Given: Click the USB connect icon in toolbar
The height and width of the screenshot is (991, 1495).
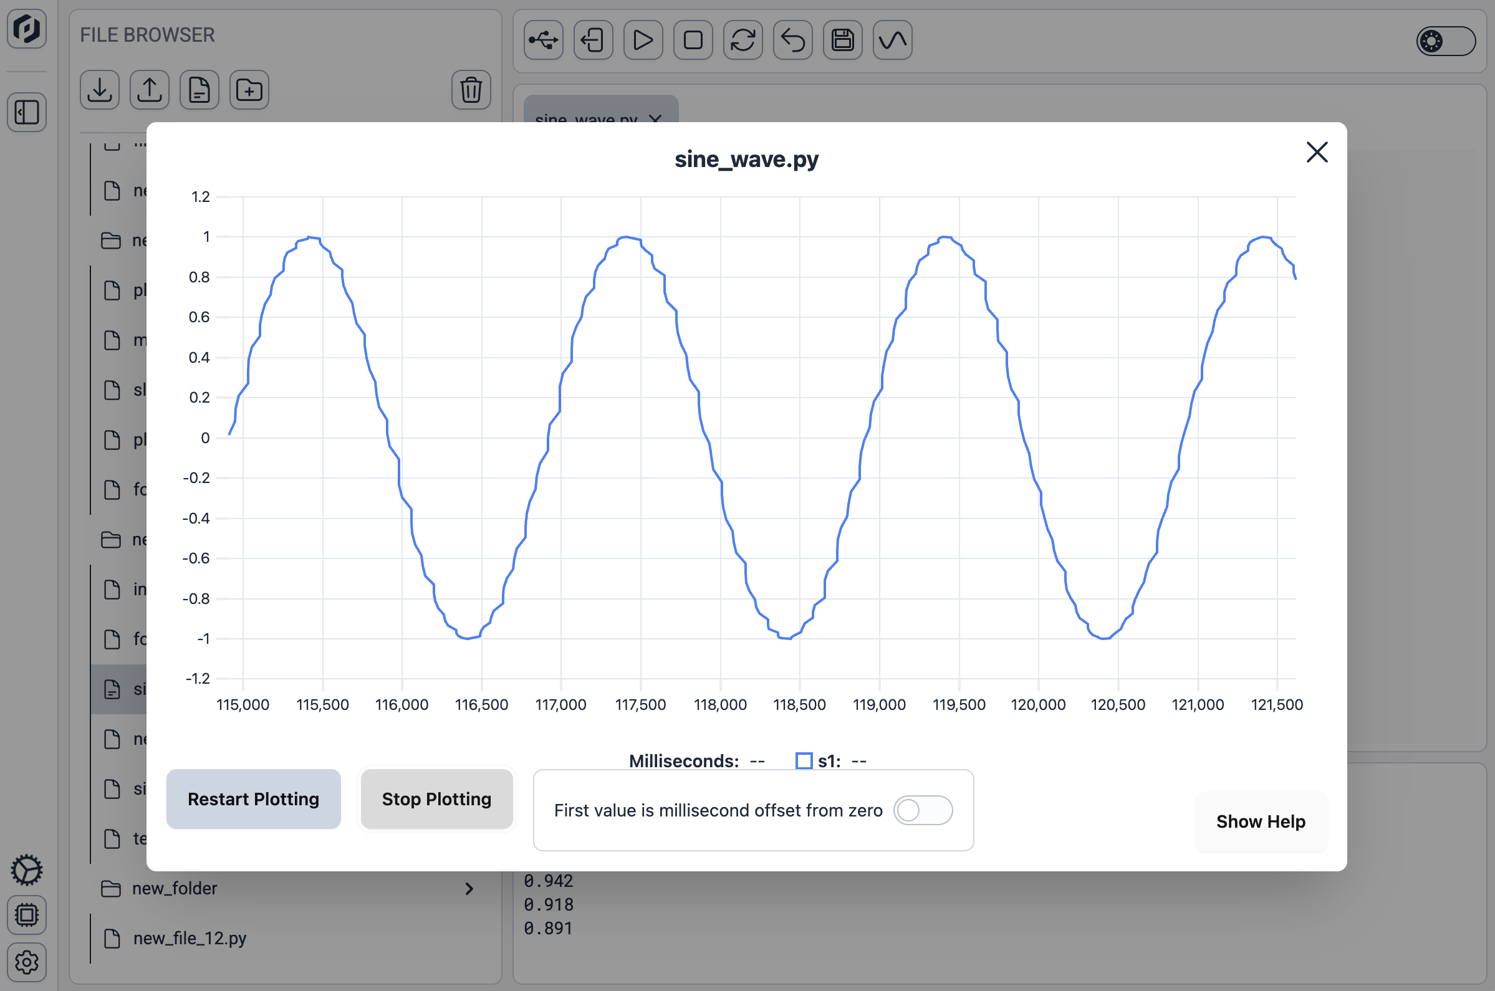Looking at the screenshot, I should tap(543, 41).
